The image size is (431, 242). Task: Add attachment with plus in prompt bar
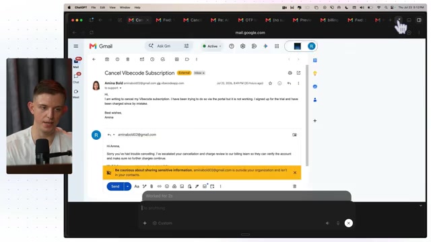(x=145, y=223)
